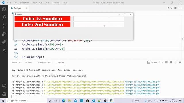Screen dimensions: 184x103
Task: Open Mail app from taskbar
Action: pyautogui.click(x=75, y=100)
